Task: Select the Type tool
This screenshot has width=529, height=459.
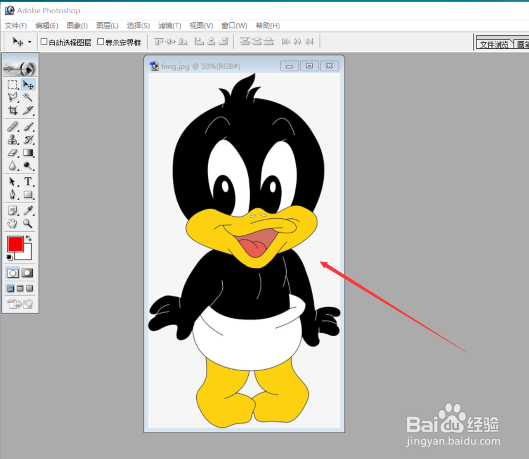Action: pos(28,181)
